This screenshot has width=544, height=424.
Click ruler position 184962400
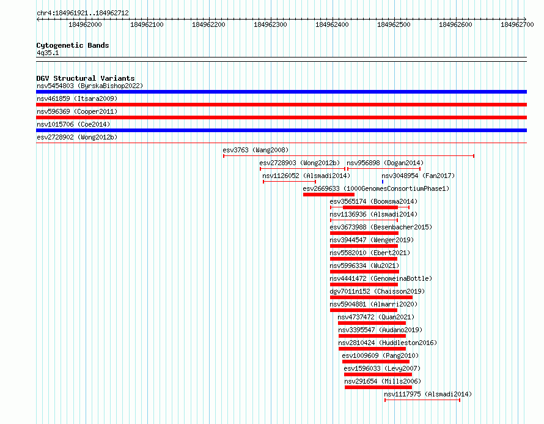click(x=332, y=24)
